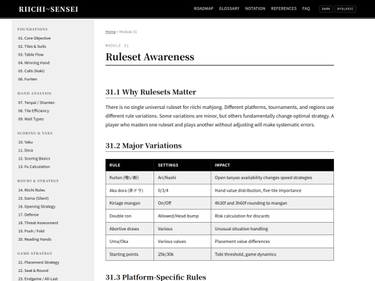Click the SCORING & YAKU section label

pos(35,133)
